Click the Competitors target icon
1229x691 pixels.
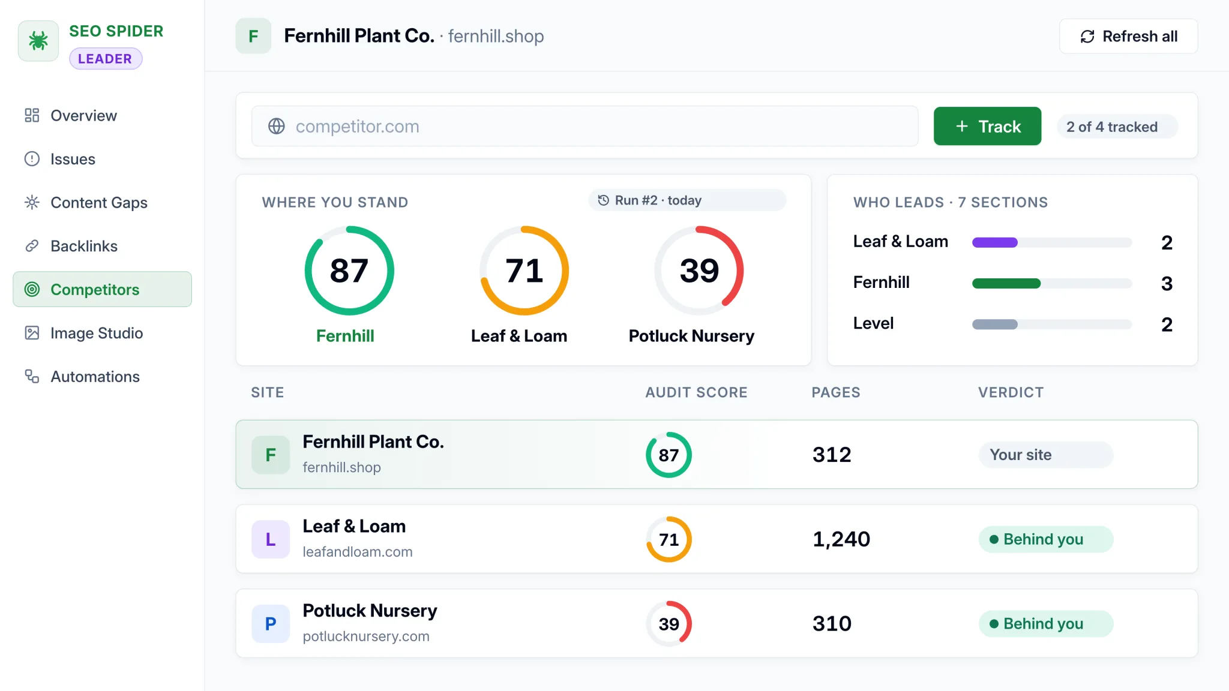(x=32, y=289)
